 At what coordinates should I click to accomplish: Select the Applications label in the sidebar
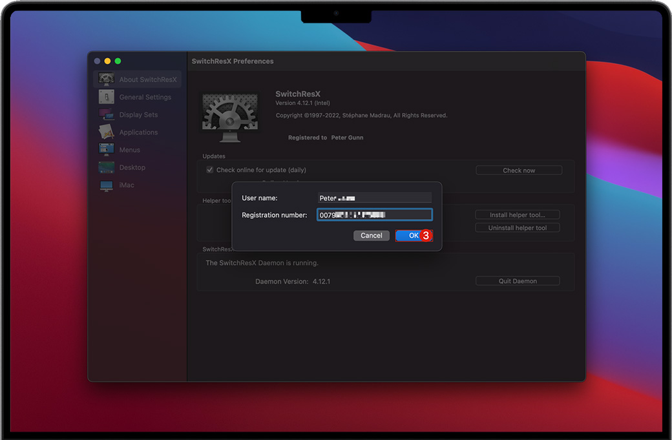pyautogui.click(x=138, y=132)
